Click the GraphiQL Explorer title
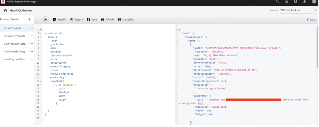The image size is (319, 127). 21,10
